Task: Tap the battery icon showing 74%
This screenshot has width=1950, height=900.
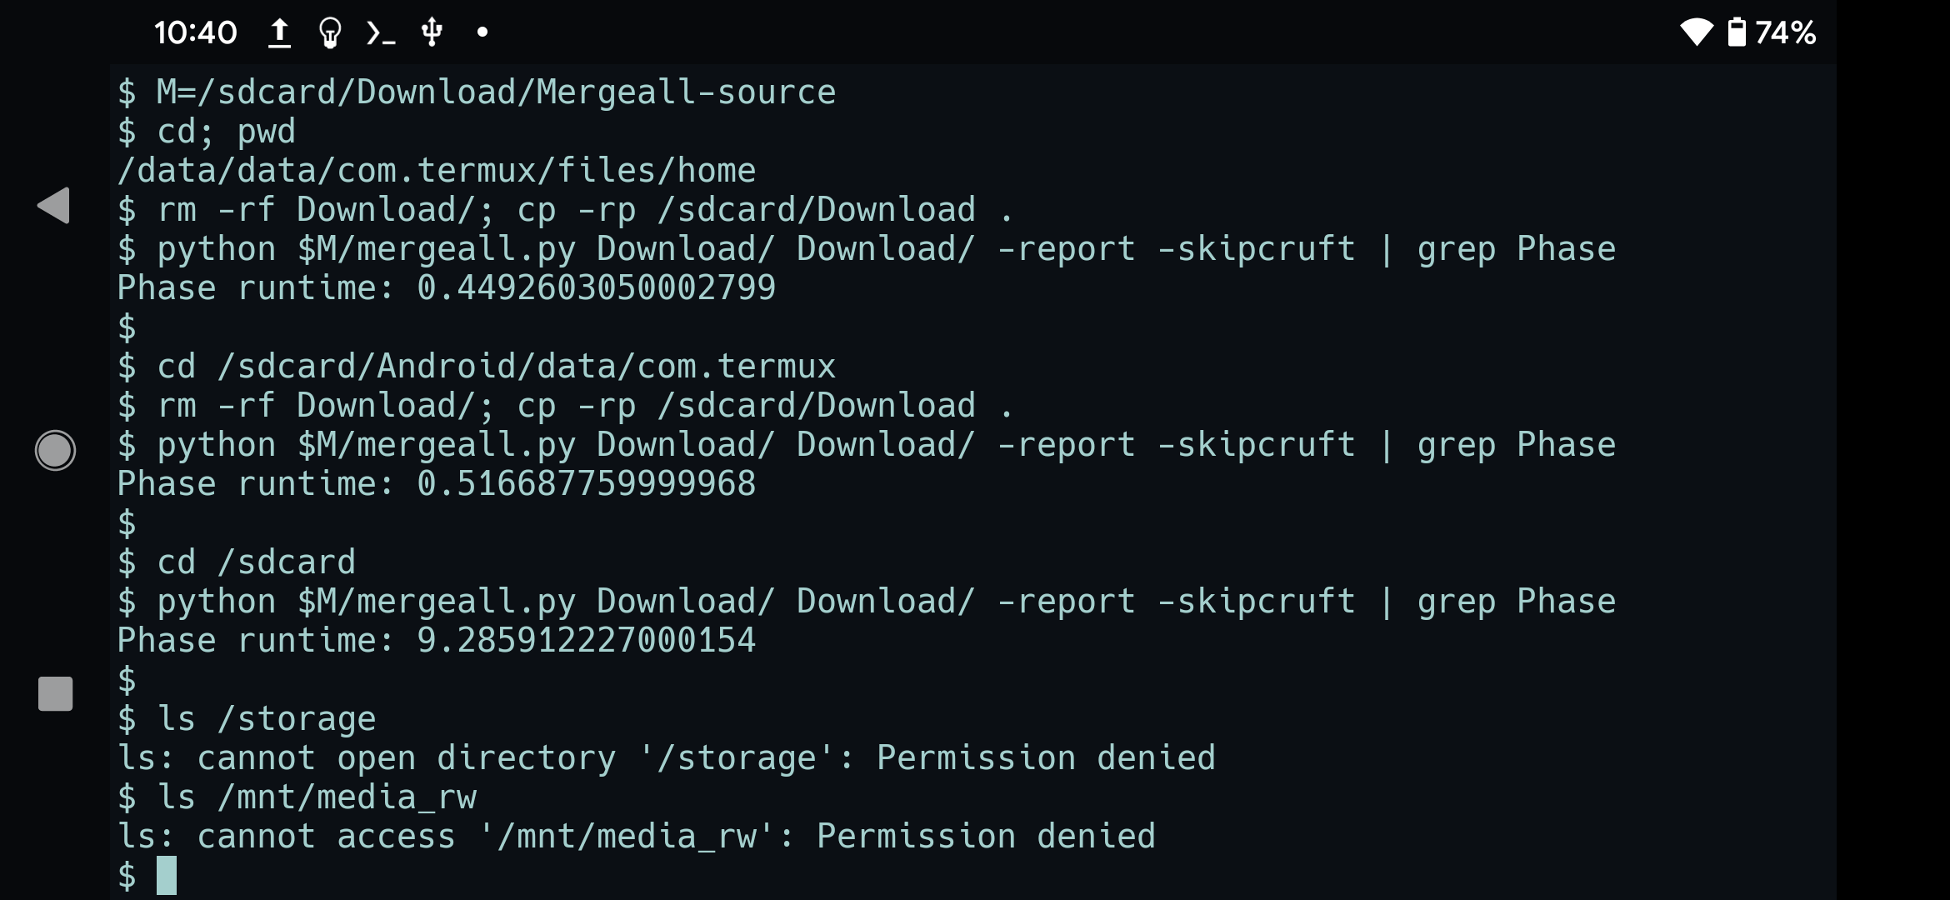Action: click(x=1736, y=32)
